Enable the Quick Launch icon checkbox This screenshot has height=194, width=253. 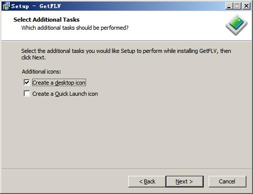[x=27, y=94]
